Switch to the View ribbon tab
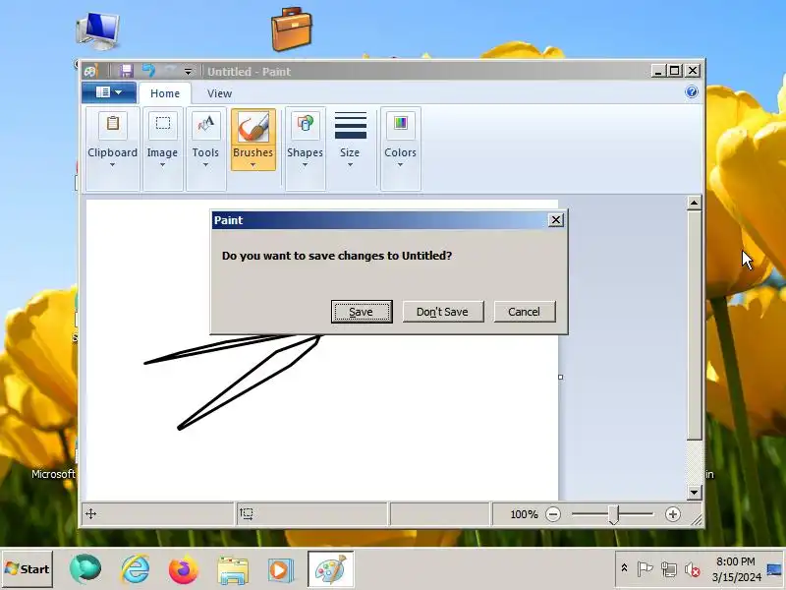Screen dimensions: 786x590 219,93
